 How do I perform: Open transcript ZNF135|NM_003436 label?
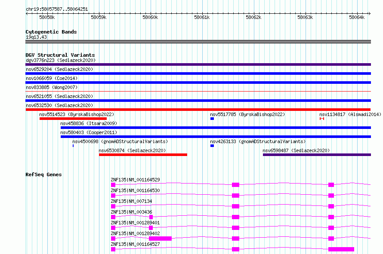(x=131, y=212)
